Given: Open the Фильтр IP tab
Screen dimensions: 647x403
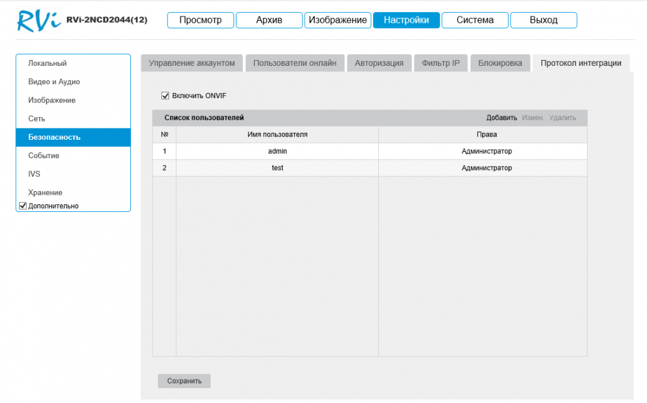Looking at the screenshot, I should point(440,63).
